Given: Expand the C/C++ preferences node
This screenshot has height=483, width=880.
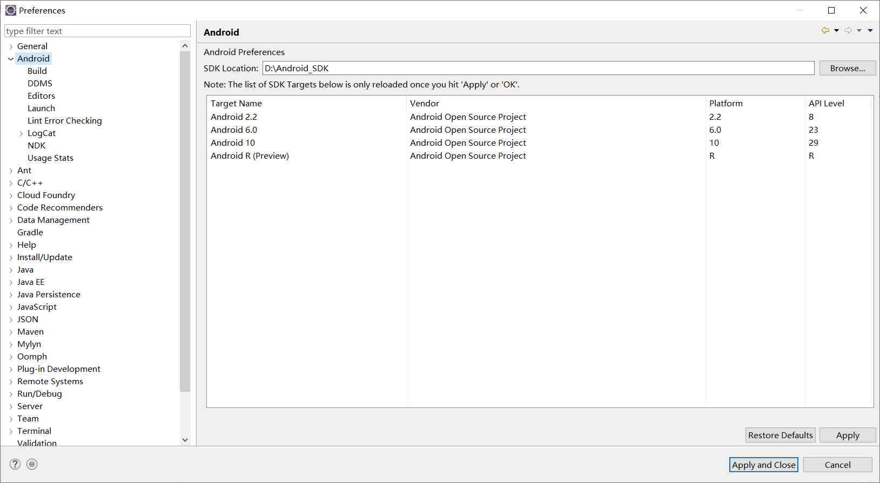Looking at the screenshot, I should point(11,183).
